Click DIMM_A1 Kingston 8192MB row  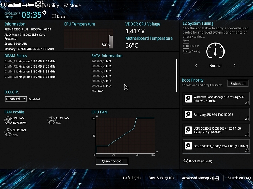(30, 61)
